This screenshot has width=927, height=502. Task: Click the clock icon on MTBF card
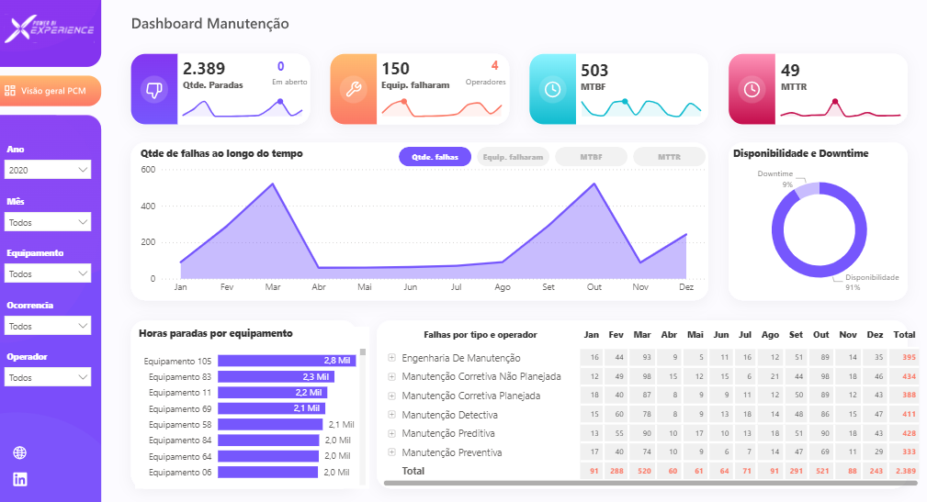tap(552, 89)
